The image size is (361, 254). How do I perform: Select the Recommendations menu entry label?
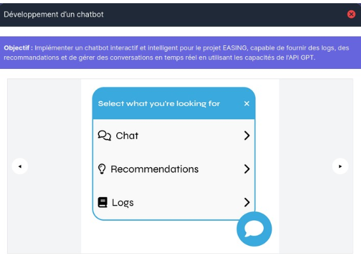point(155,169)
